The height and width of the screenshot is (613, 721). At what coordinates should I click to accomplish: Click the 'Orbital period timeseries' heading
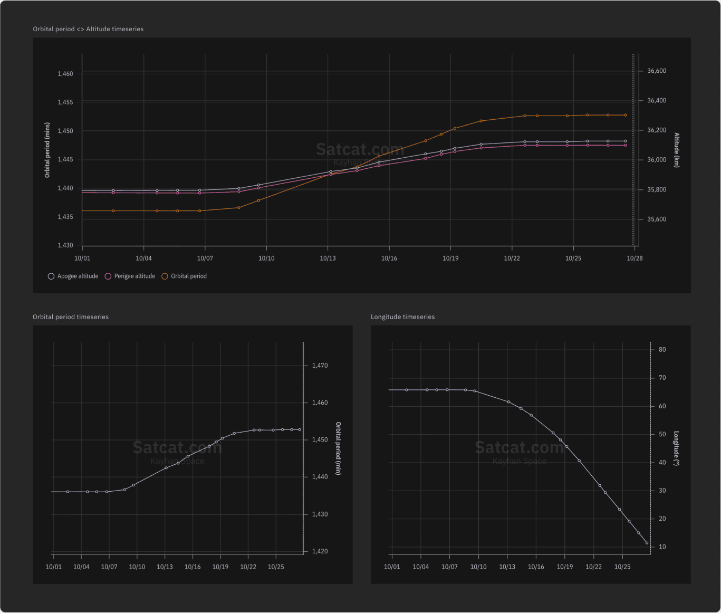coord(71,317)
